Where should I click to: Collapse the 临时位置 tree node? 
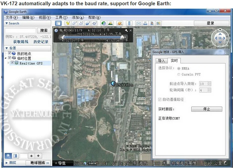[x=6, y=58]
